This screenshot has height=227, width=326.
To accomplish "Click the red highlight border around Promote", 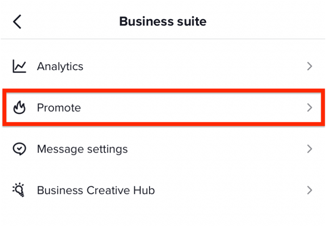I will point(163,90).
